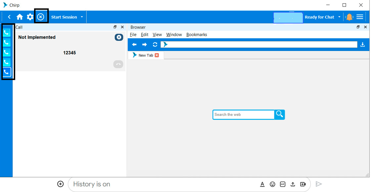372x192 pixels.
Task: Dismiss the Not Implemented call card
Action: (x=119, y=37)
